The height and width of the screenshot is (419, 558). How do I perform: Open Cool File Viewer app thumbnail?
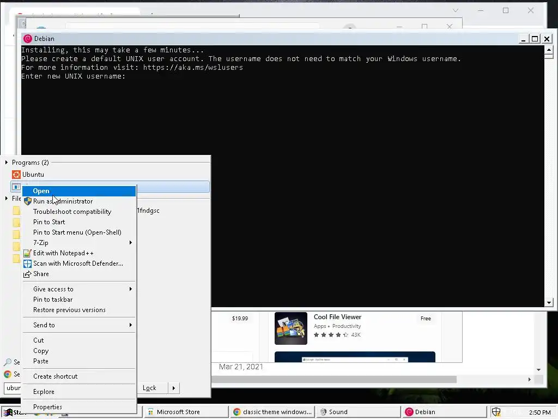tap(291, 328)
